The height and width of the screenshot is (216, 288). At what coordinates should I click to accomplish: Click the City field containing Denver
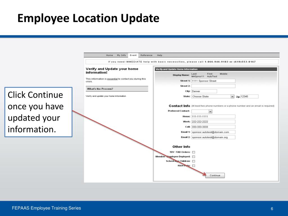pos(204,91)
